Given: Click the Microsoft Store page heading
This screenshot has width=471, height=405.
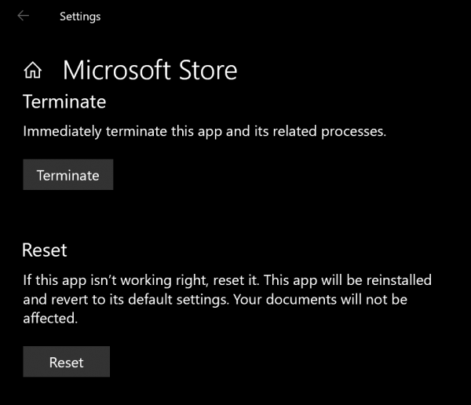Looking at the screenshot, I should [150, 71].
